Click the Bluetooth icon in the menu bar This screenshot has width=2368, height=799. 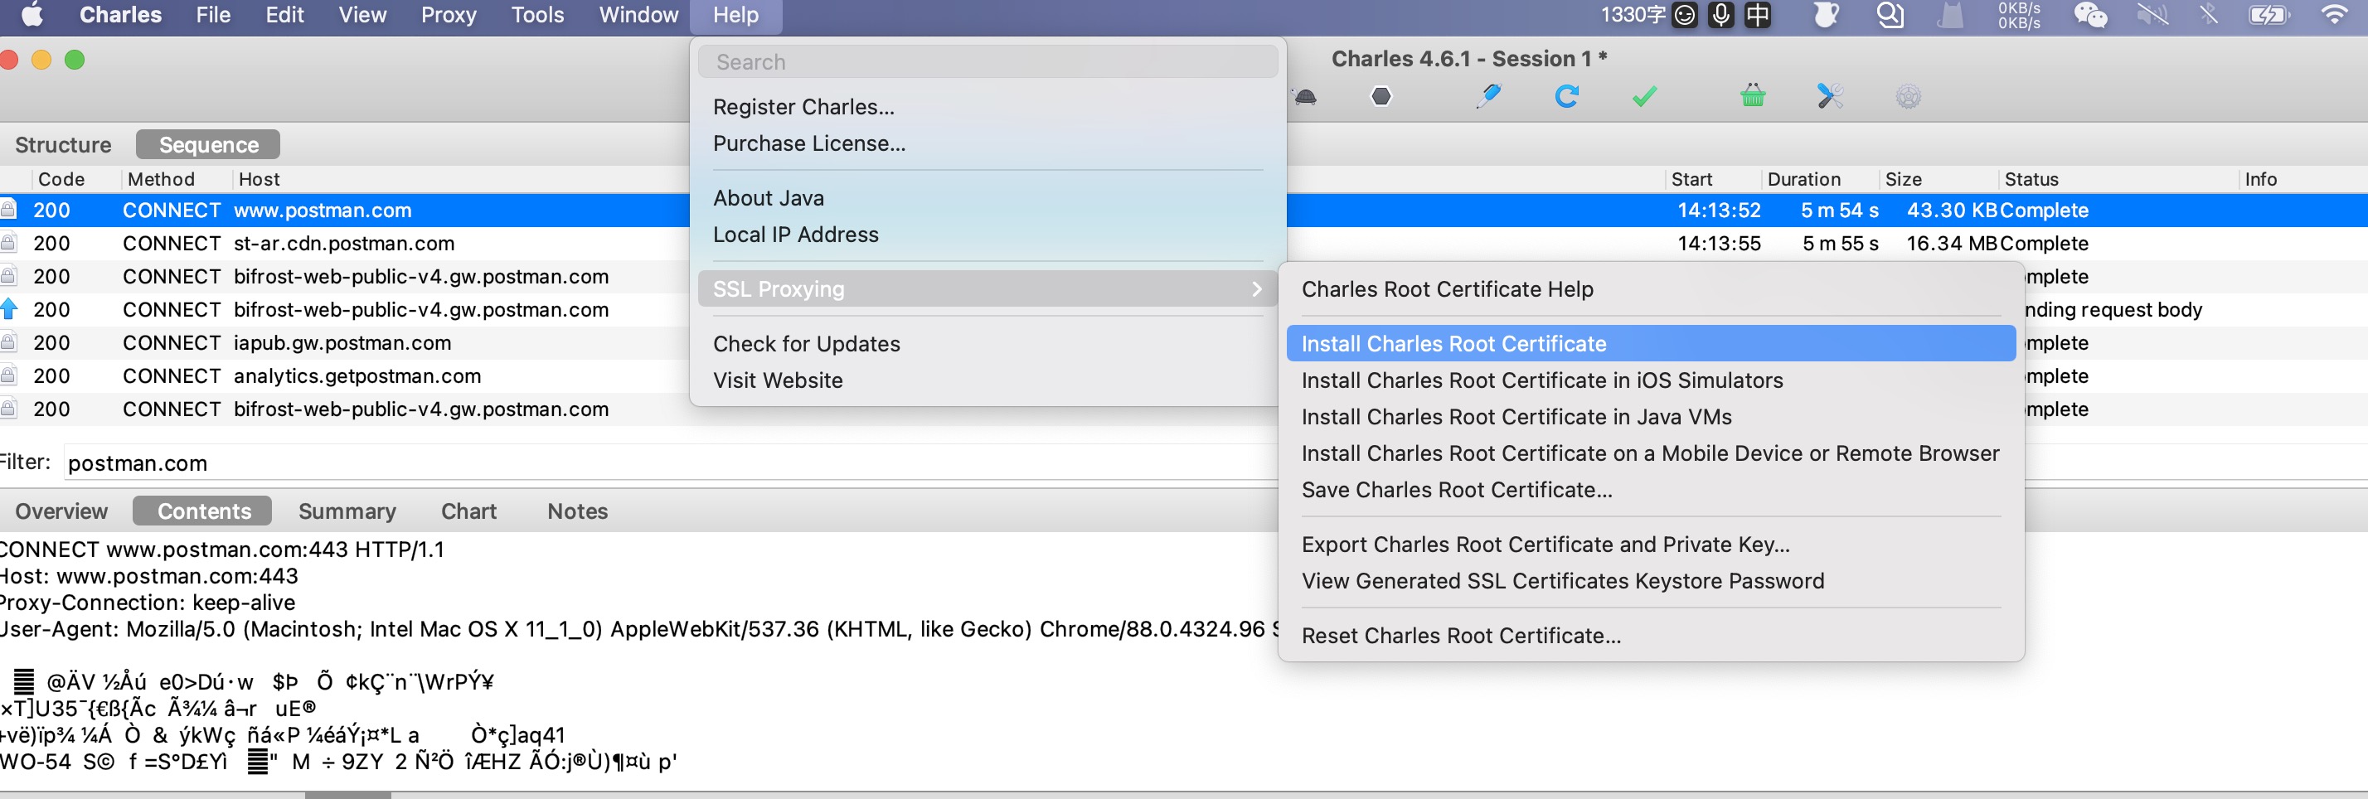pos(2209,16)
